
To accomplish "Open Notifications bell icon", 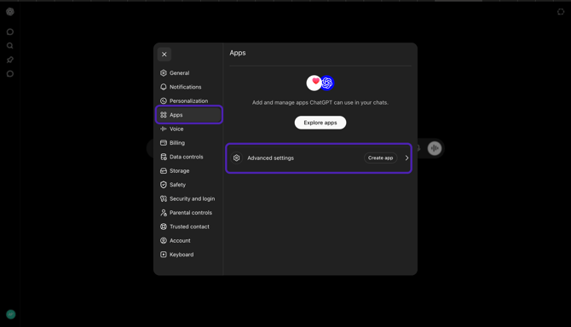I will pyautogui.click(x=164, y=87).
